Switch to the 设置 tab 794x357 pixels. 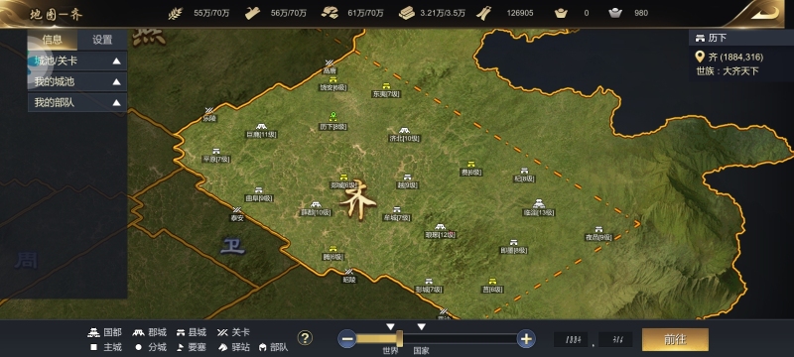coord(102,40)
